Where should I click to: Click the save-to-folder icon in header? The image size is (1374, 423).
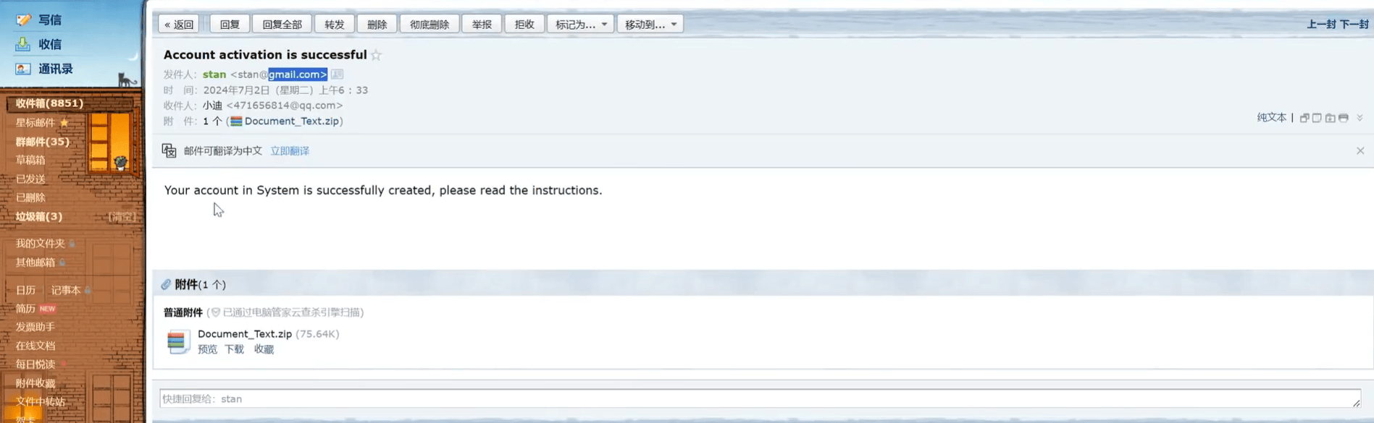(1330, 118)
